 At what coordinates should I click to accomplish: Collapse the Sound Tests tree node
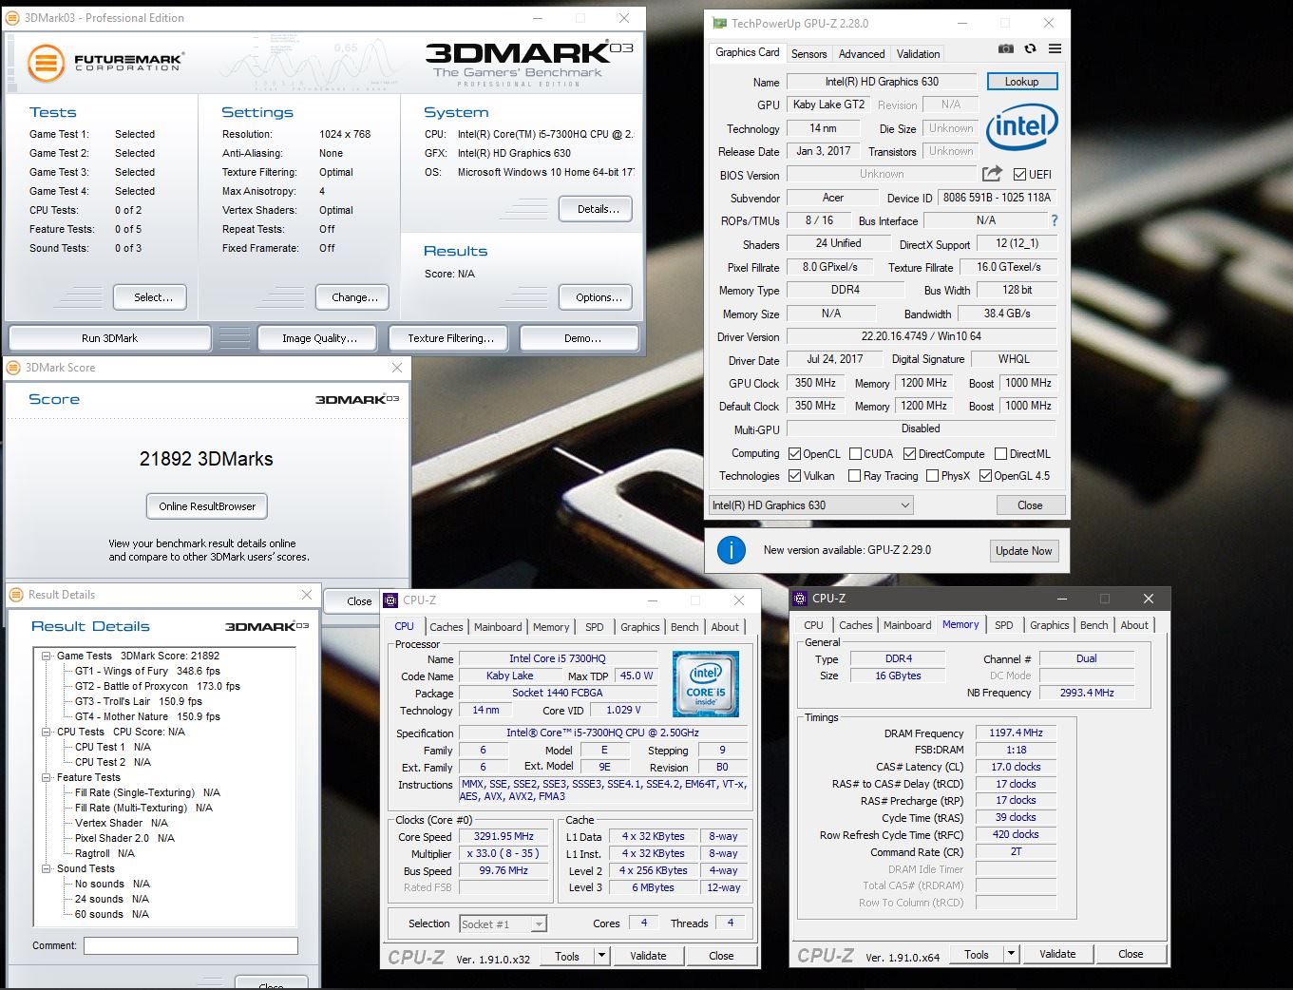click(47, 868)
